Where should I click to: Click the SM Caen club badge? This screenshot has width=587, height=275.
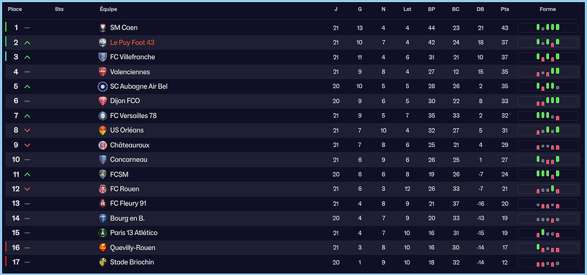[x=103, y=28]
